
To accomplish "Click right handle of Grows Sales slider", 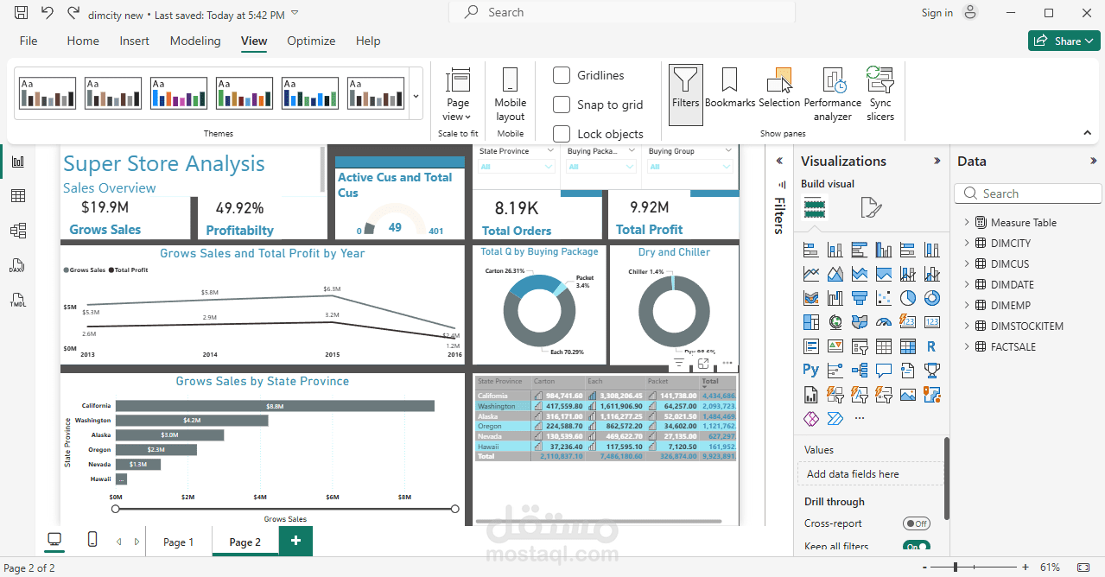I will tap(455, 509).
